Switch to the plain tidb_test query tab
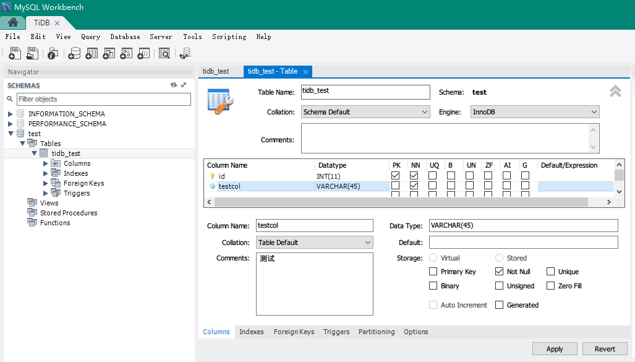 [216, 71]
